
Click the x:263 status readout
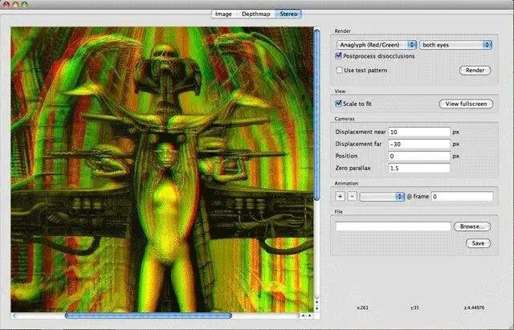[362, 308]
